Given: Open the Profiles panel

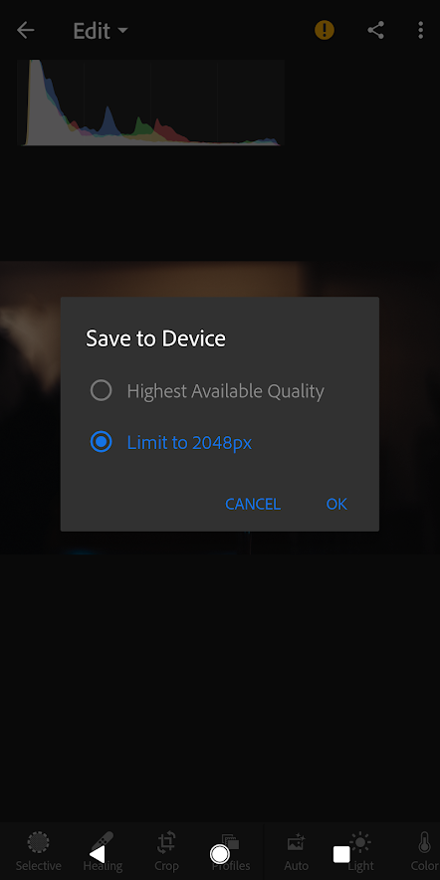Looking at the screenshot, I should click(231, 851).
